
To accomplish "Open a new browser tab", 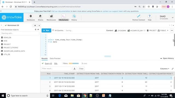I will [34, 2].
